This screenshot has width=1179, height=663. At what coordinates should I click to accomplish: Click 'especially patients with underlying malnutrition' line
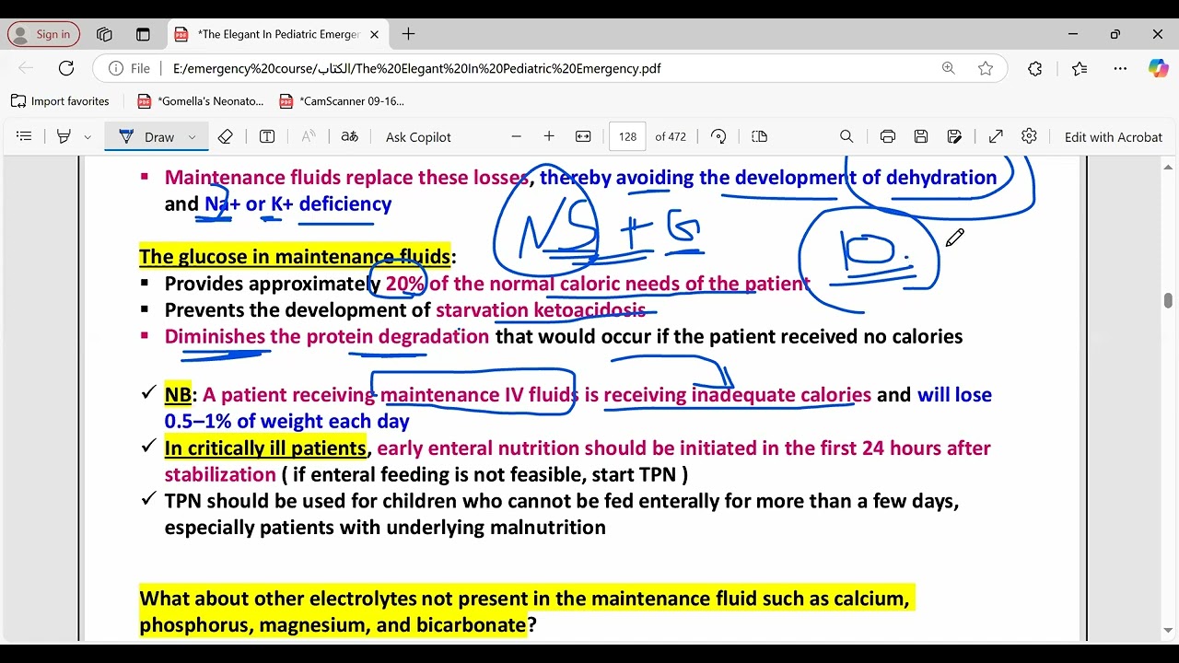pyautogui.click(x=385, y=528)
